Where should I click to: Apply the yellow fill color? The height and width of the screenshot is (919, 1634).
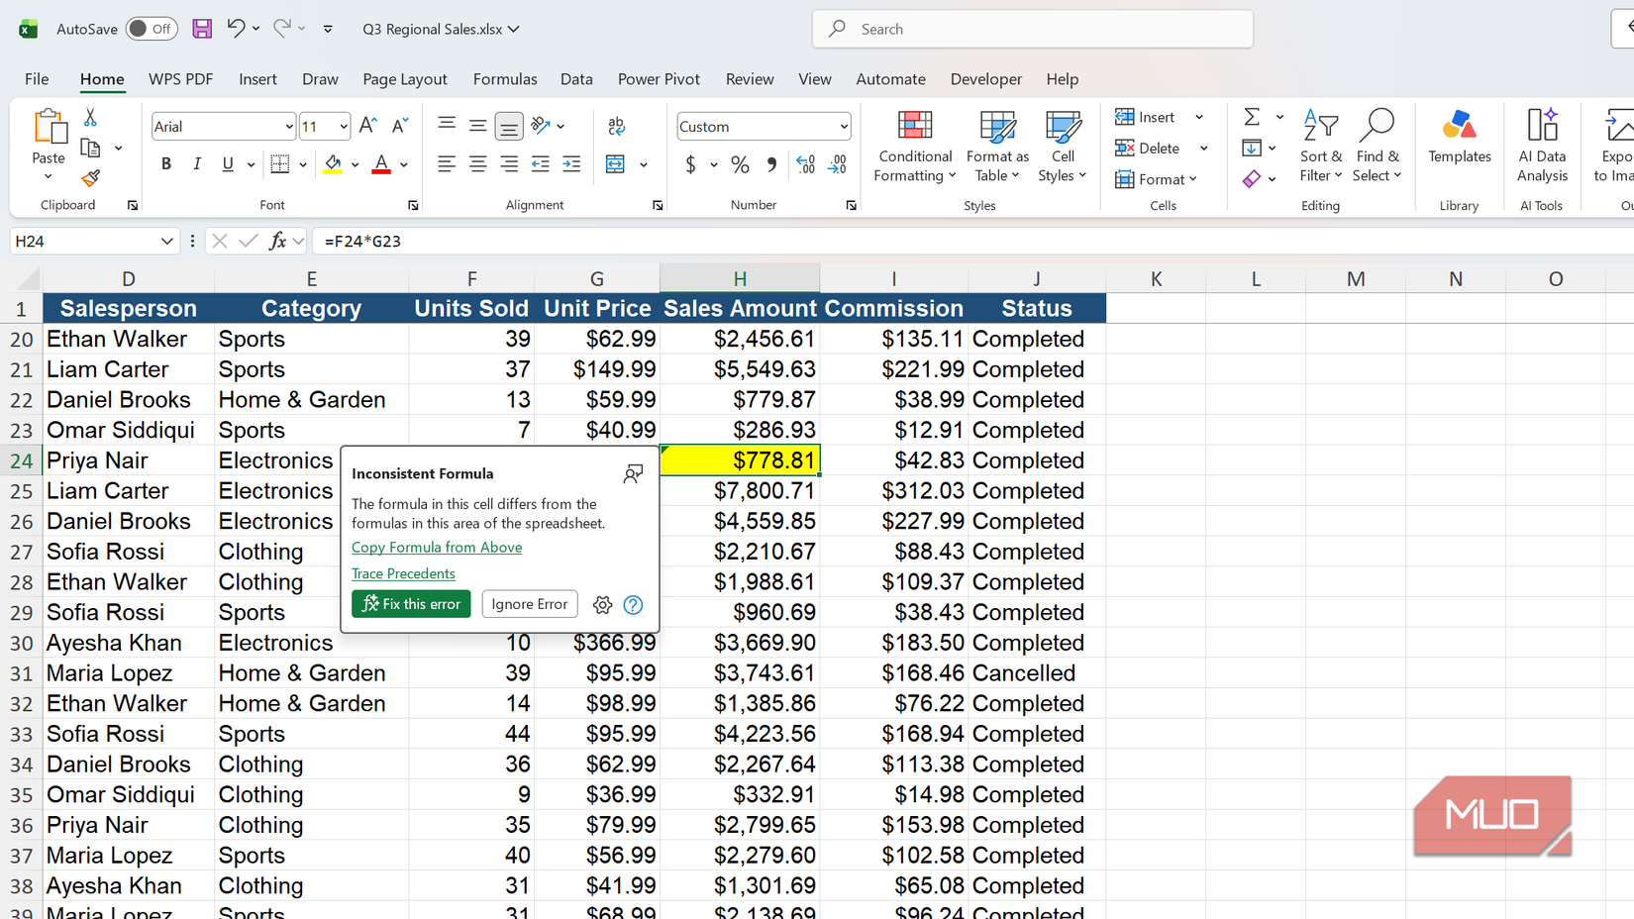click(x=333, y=164)
